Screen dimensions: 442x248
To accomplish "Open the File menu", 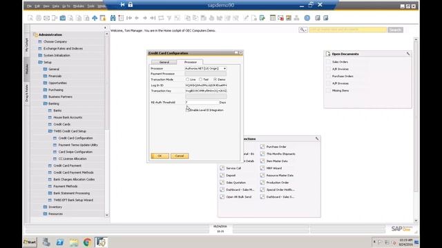I will tap(29, 6).
